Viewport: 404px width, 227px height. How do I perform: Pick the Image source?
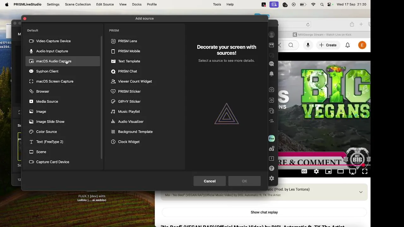pyautogui.click(x=63, y=112)
